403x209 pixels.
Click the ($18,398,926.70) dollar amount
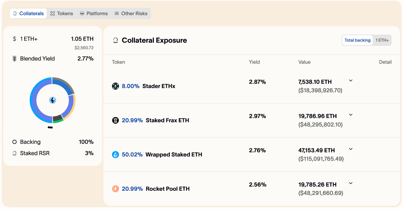pyautogui.click(x=320, y=90)
